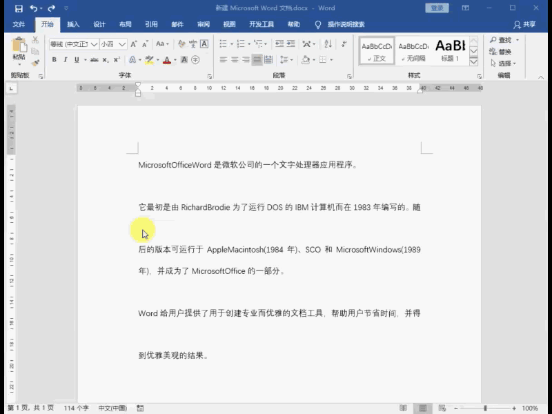Open font size dropdown (小四)
Image resolution: width=552 pixels, height=414 pixels.
point(122,44)
